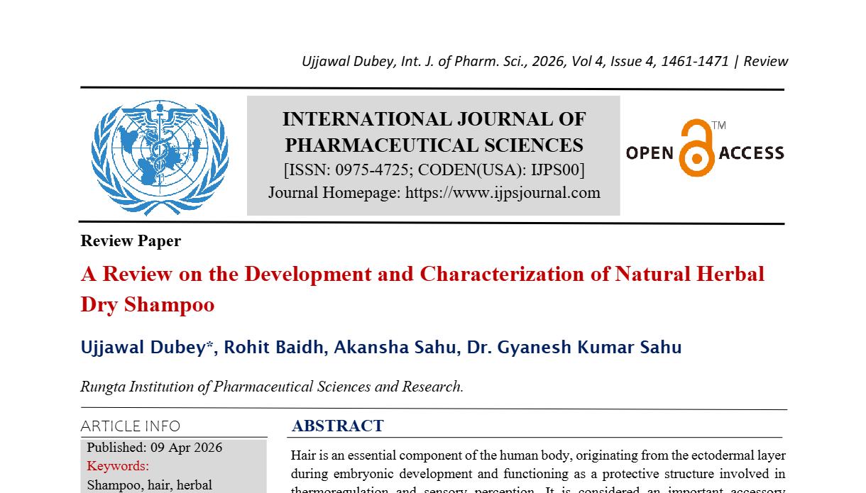Click the TM mark beside Open Access logo
Image resolution: width=866 pixels, height=493 pixels.
coord(720,126)
